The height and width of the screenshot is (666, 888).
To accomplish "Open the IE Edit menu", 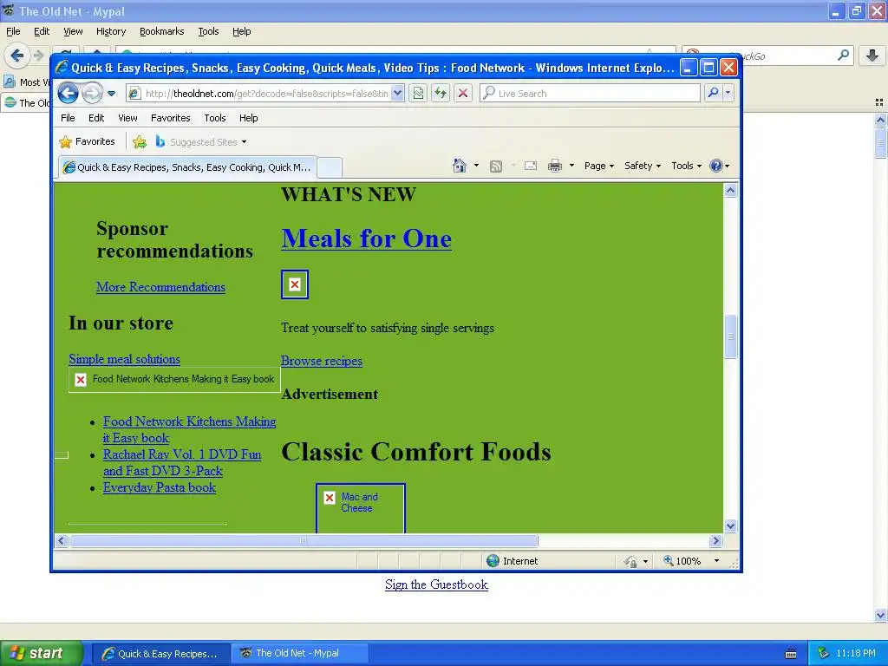I will pyautogui.click(x=96, y=118).
